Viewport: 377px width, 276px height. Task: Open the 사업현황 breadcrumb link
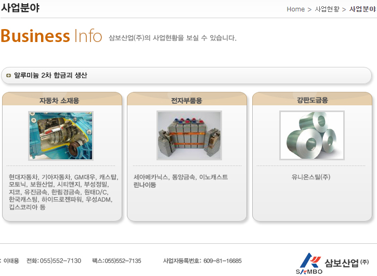327,9
